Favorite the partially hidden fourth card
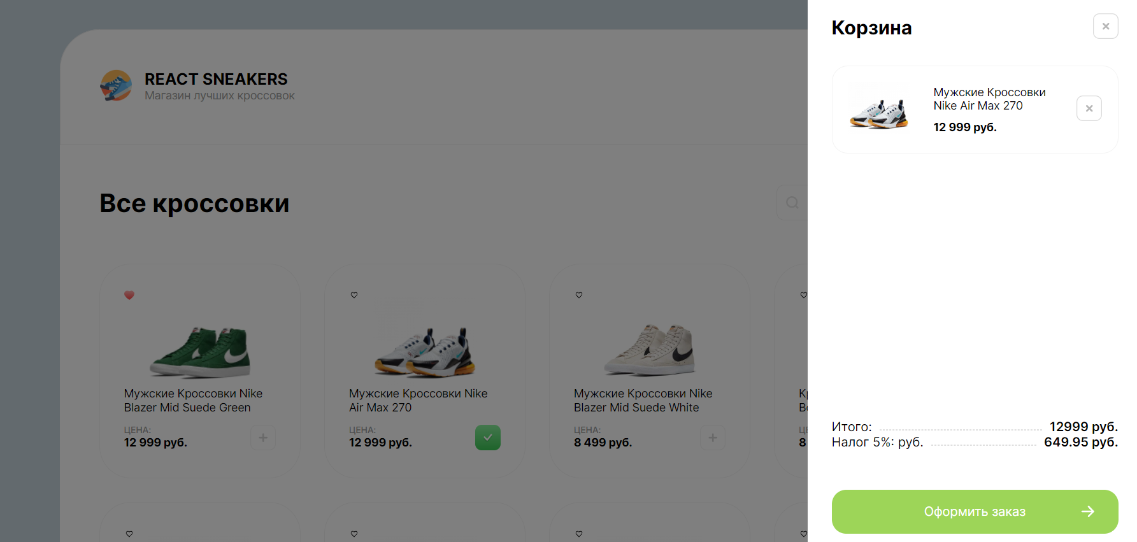This screenshot has width=1137, height=542. [x=804, y=295]
